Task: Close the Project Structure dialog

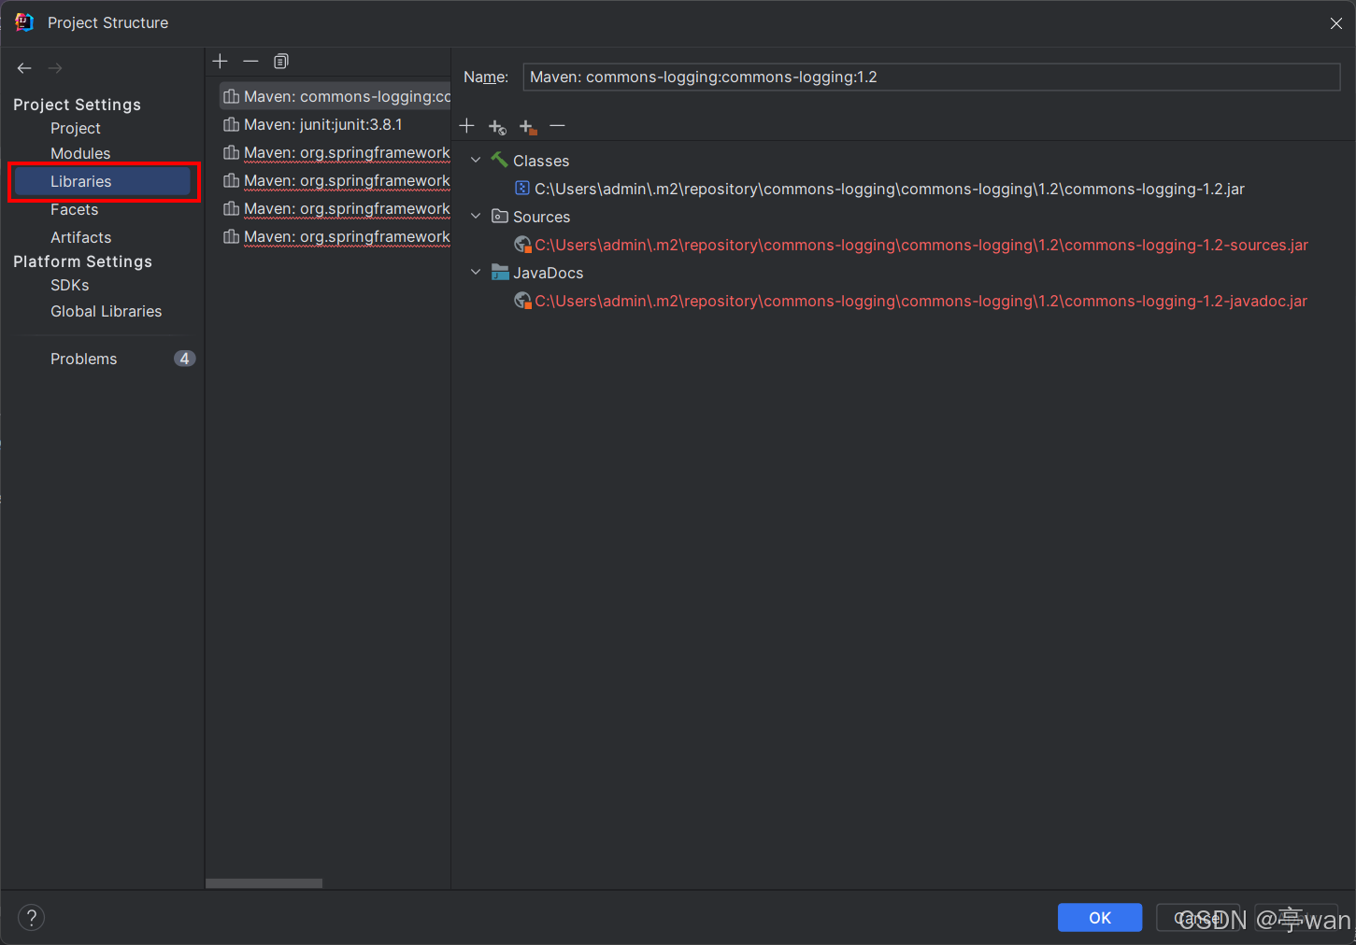Action: tap(1336, 23)
